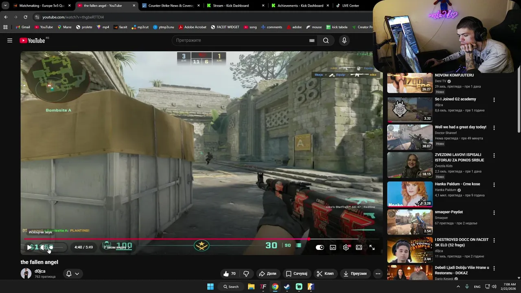
Task: Dislike the video with thumbs down
Action: click(246, 273)
